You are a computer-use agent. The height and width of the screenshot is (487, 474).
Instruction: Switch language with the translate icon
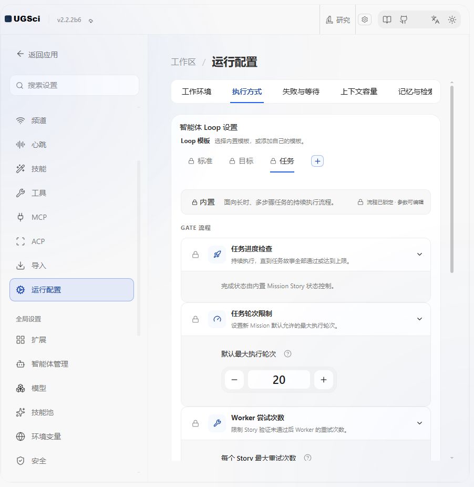[x=435, y=19]
